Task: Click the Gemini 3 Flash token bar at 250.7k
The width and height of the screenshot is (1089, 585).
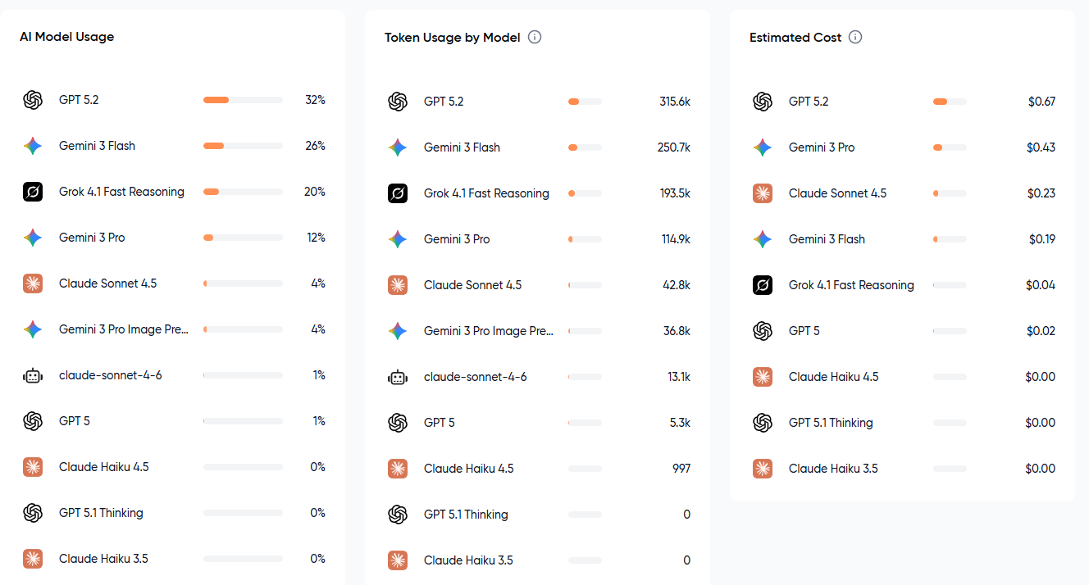Action: tap(585, 147)
